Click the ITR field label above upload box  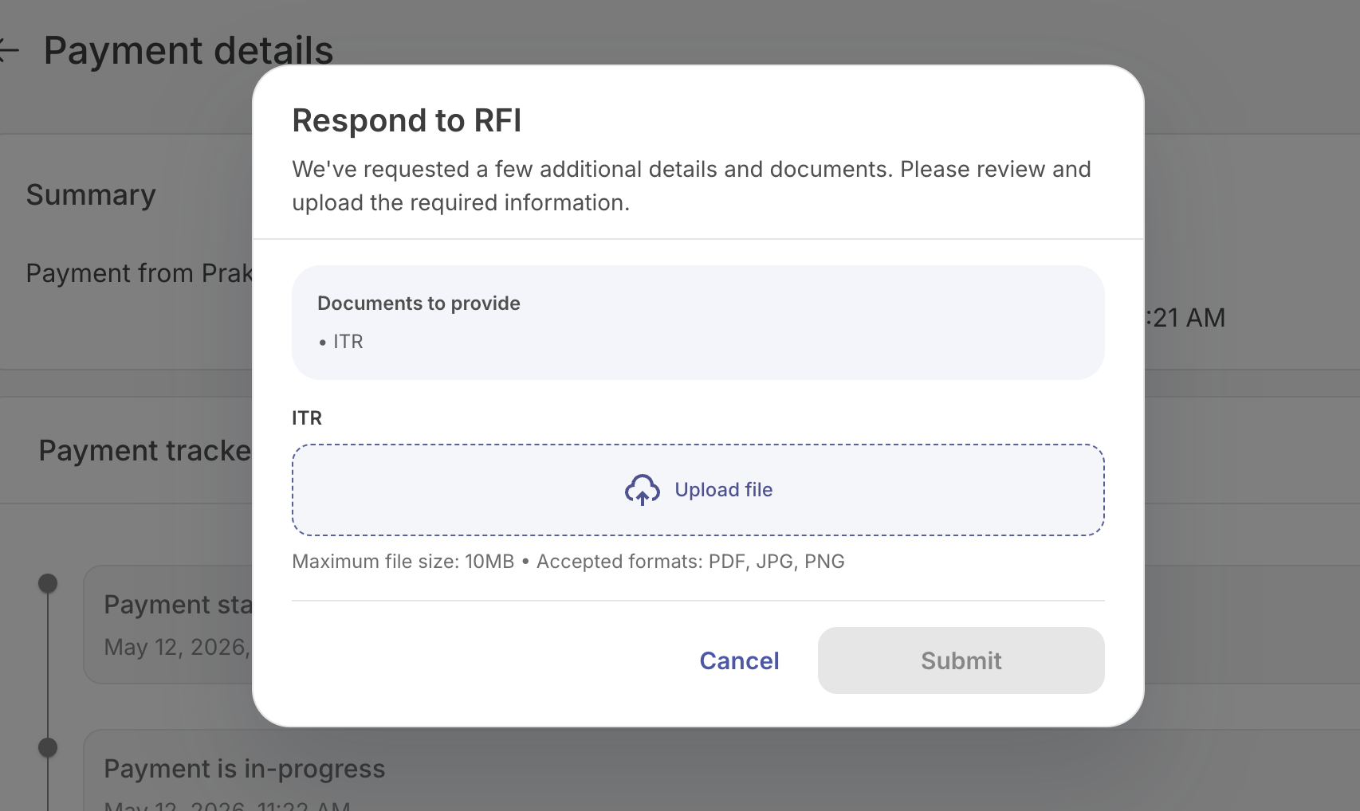point(307,418)
